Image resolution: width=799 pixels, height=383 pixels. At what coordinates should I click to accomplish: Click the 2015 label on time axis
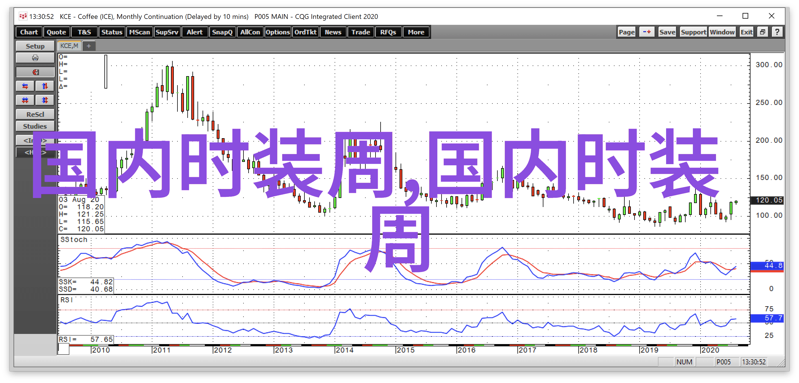point(406,350)
